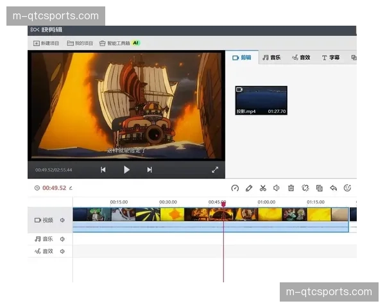Delete clip with the trash icon
Viewport: 385px width, 308px height.
point(291,188)
